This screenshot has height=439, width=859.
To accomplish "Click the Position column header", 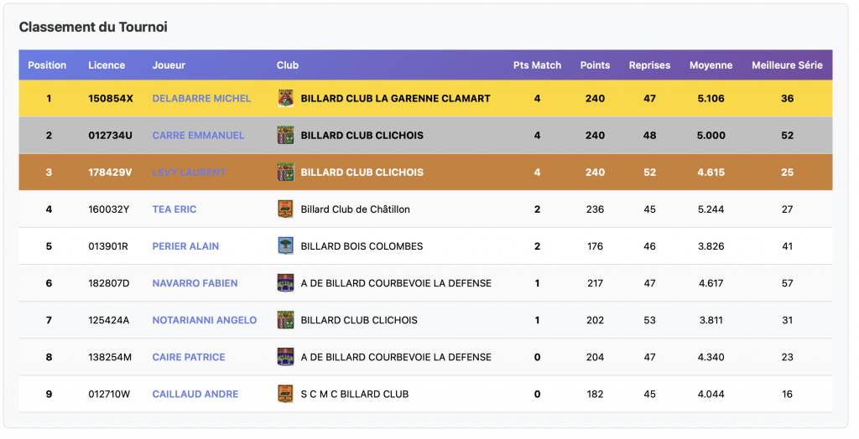I will click(47, 65).
